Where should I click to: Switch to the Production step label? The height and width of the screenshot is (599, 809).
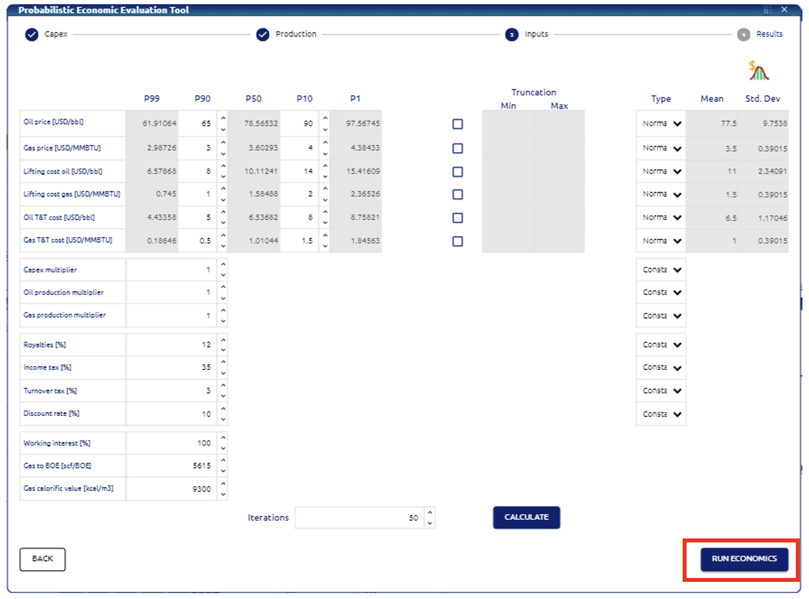click(x=296, y=34)
